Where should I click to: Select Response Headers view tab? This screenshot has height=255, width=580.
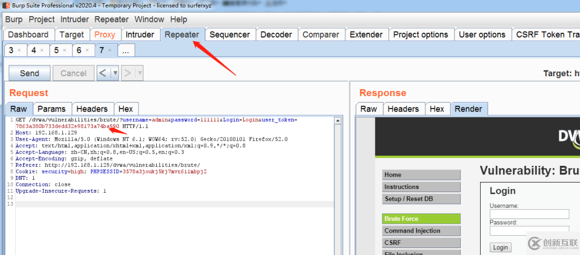pyautogui.click(x=403, y=109)
